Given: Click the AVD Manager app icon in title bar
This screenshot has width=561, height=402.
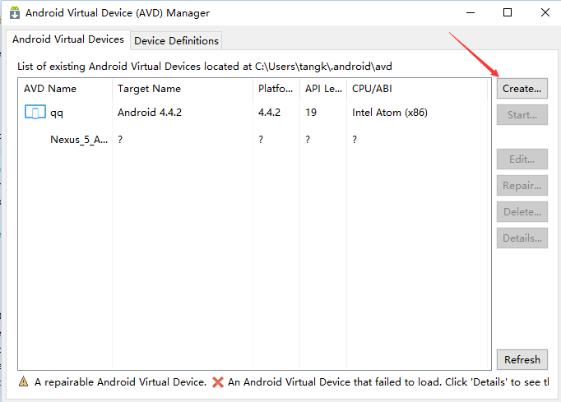Looking at the screenshot, I should point(15,12).
